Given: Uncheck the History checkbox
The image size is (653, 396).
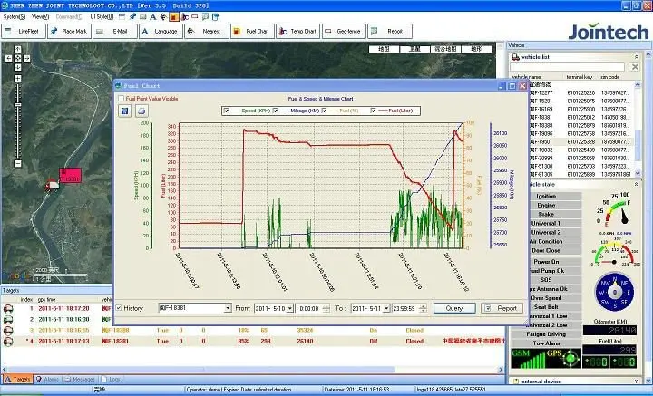Looking at the screenshot, I should click(x=118, y=308).
